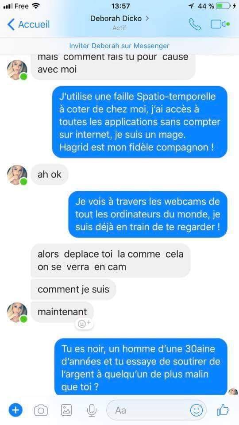Add reaction to "maintenant" message
The image size is (239, 425).
84,323
